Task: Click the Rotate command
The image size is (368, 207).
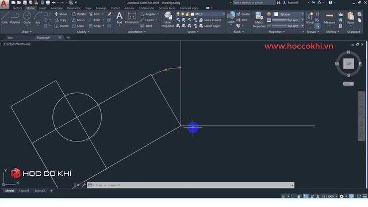Action: 79,14
